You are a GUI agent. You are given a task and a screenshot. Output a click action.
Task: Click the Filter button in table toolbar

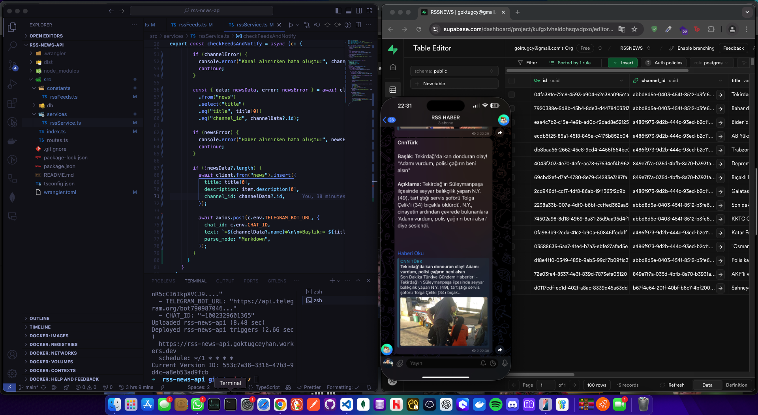point(527,63)
